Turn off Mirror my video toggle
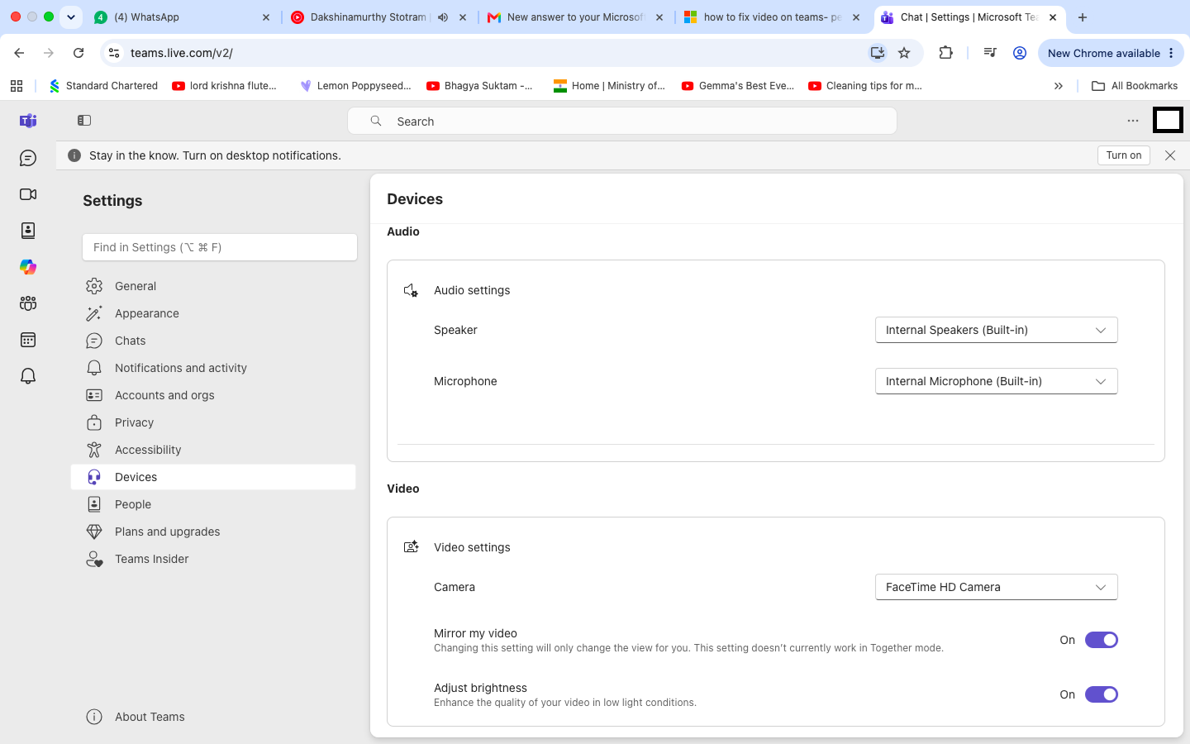 click(x=1102, y=640)
